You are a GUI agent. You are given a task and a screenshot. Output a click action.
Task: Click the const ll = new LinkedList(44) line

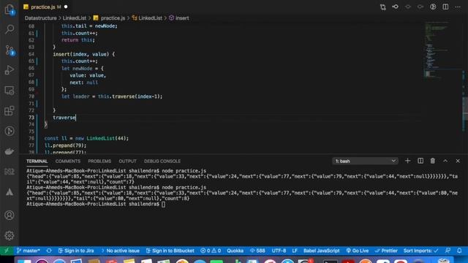tap(86, 138)
